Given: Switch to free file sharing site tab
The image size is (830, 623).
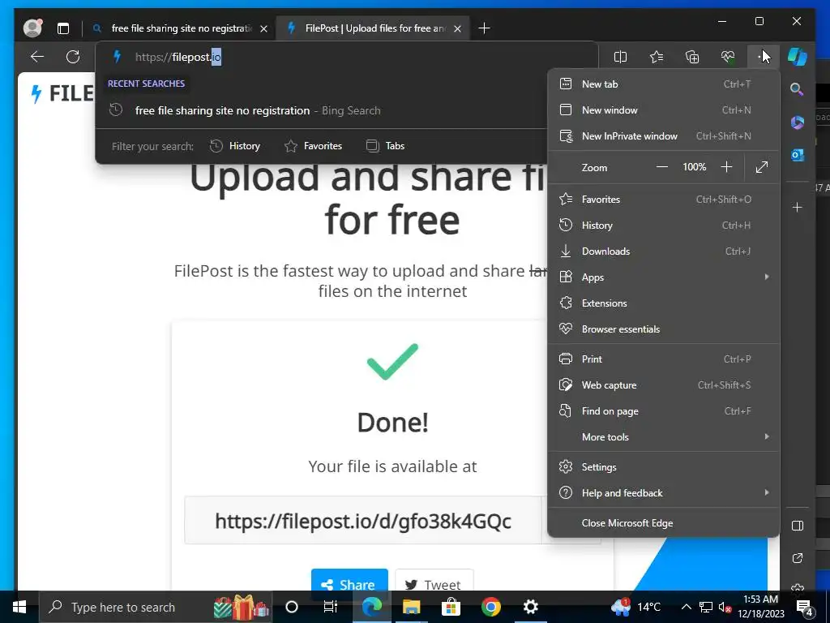Looking at the screenshot, I should click(x=181, y=28).
